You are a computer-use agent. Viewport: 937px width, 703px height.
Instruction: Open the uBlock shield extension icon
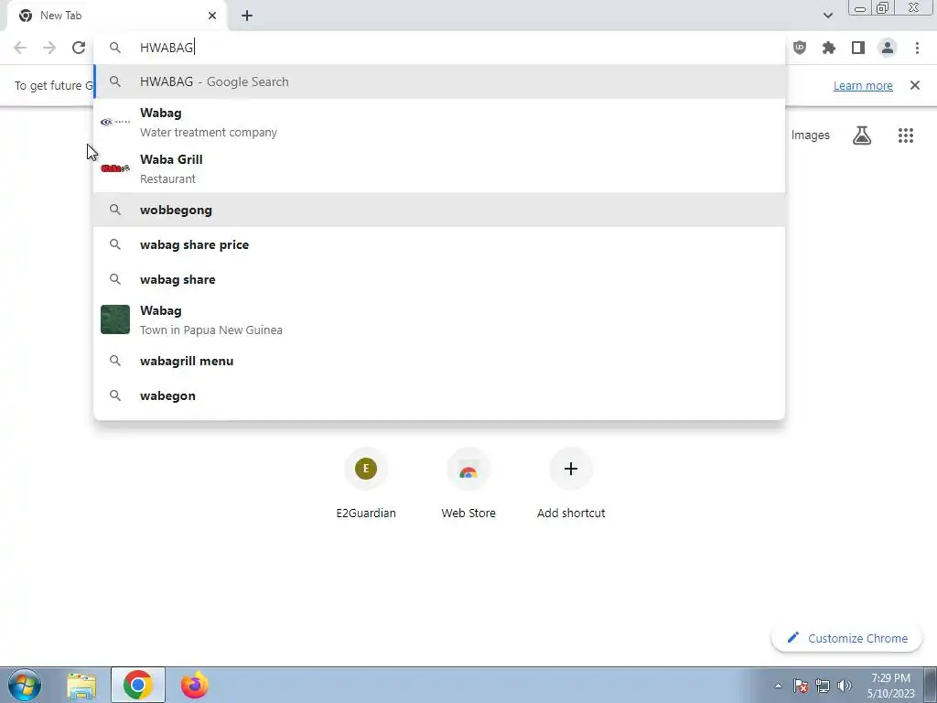point(800,48)
